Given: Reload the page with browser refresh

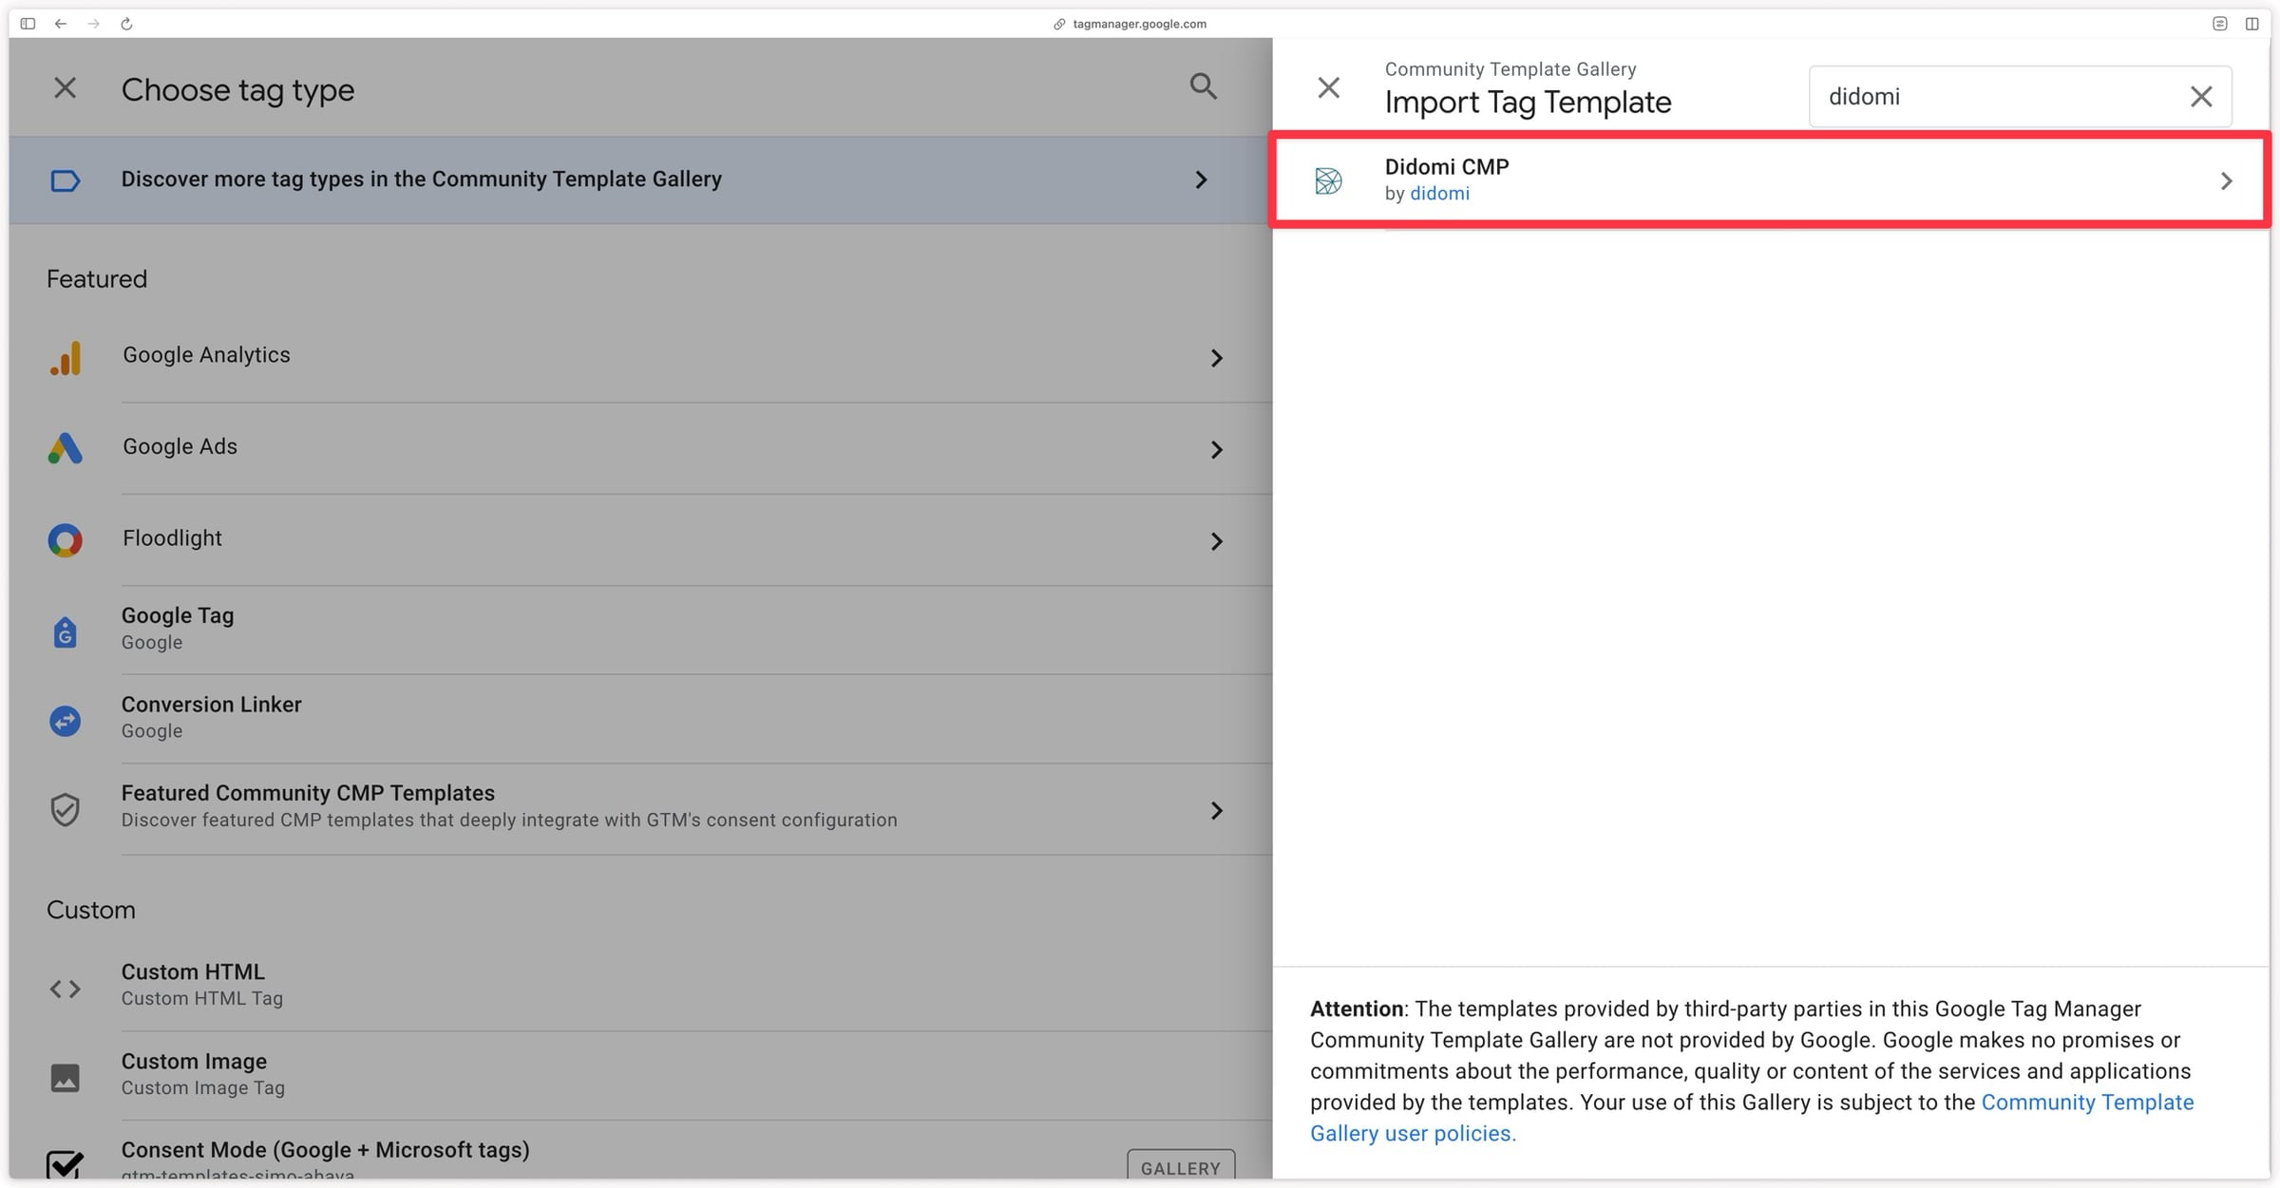Looking at the screenshot, I should 126,24.
